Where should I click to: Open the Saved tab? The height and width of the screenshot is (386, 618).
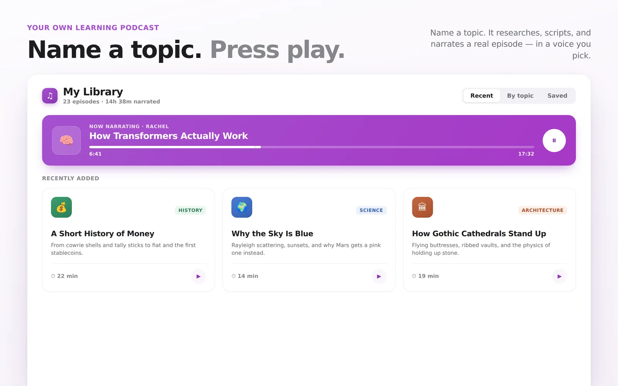tap(557, 96)
